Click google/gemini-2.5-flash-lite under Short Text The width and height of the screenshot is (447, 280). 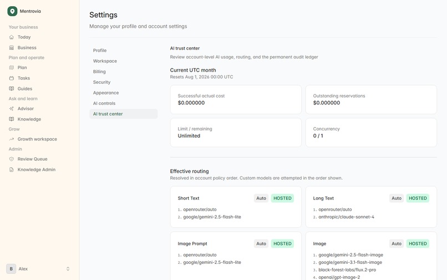click(x=212, y=217)
